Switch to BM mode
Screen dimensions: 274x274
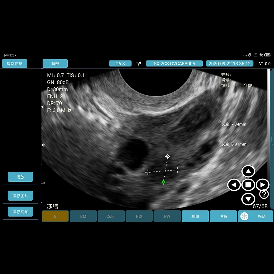pyautogui.click(x=83, y=216)
